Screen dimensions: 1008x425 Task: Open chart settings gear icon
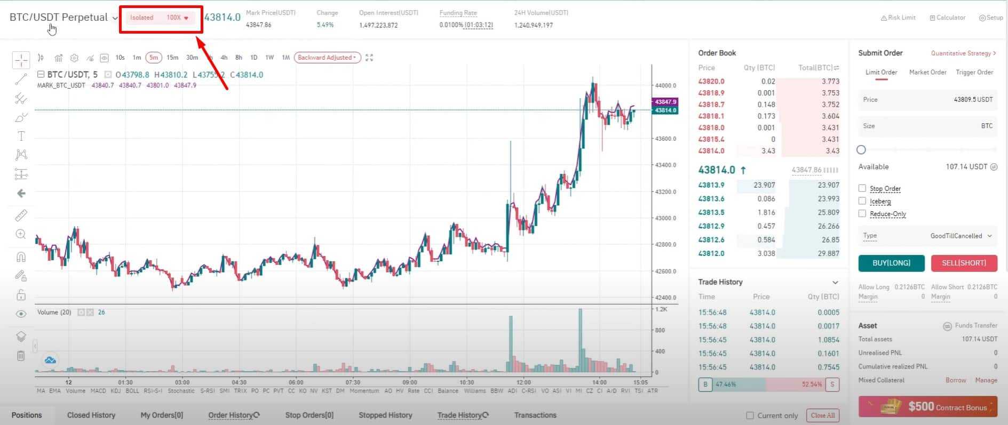coord(74,58)
